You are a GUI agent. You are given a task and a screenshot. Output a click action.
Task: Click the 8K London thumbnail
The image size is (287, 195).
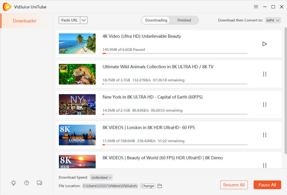77,135
